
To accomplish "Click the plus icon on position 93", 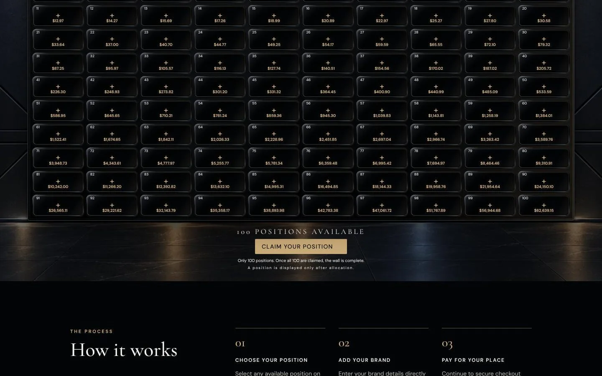I will click(166, 205).
